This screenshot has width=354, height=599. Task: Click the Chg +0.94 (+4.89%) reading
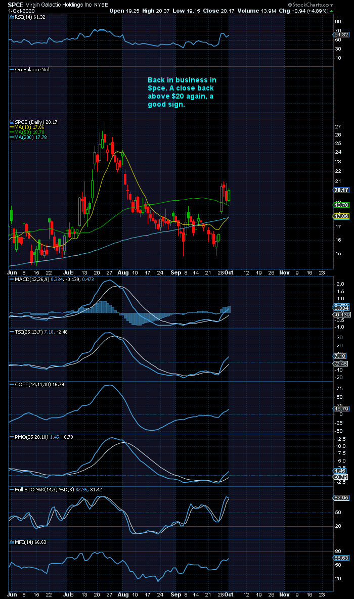click(x=302, y=11)
